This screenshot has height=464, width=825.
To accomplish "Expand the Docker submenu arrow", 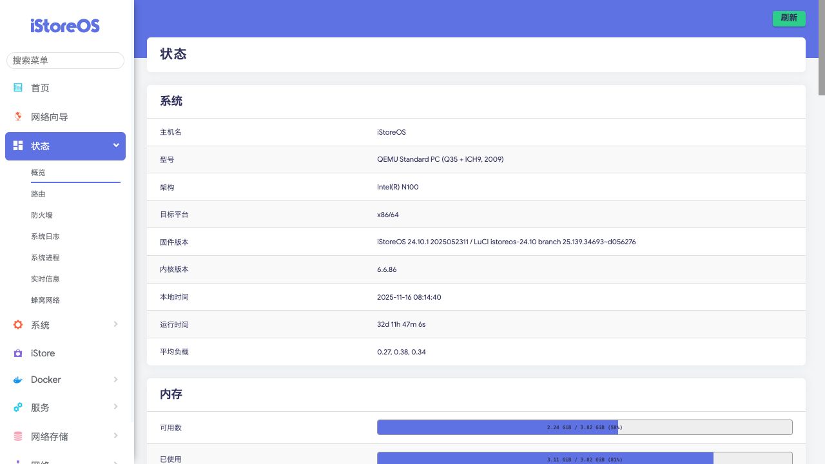I will point(116,380).
